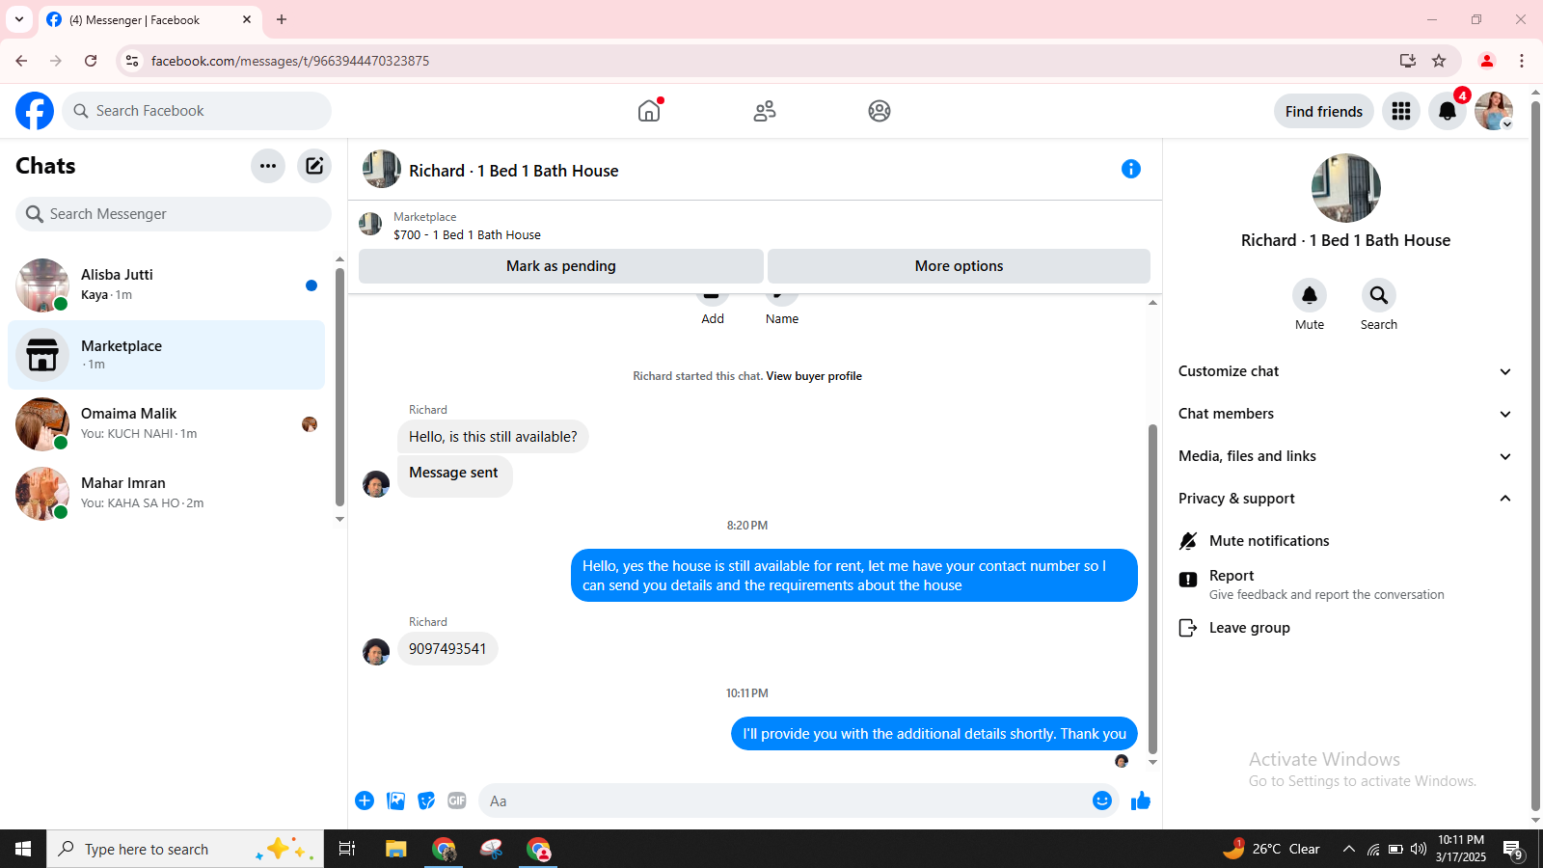1543x868 pixels.
Task: Open the weather widget on taskbar
Action: click(x=1271, y=849)
